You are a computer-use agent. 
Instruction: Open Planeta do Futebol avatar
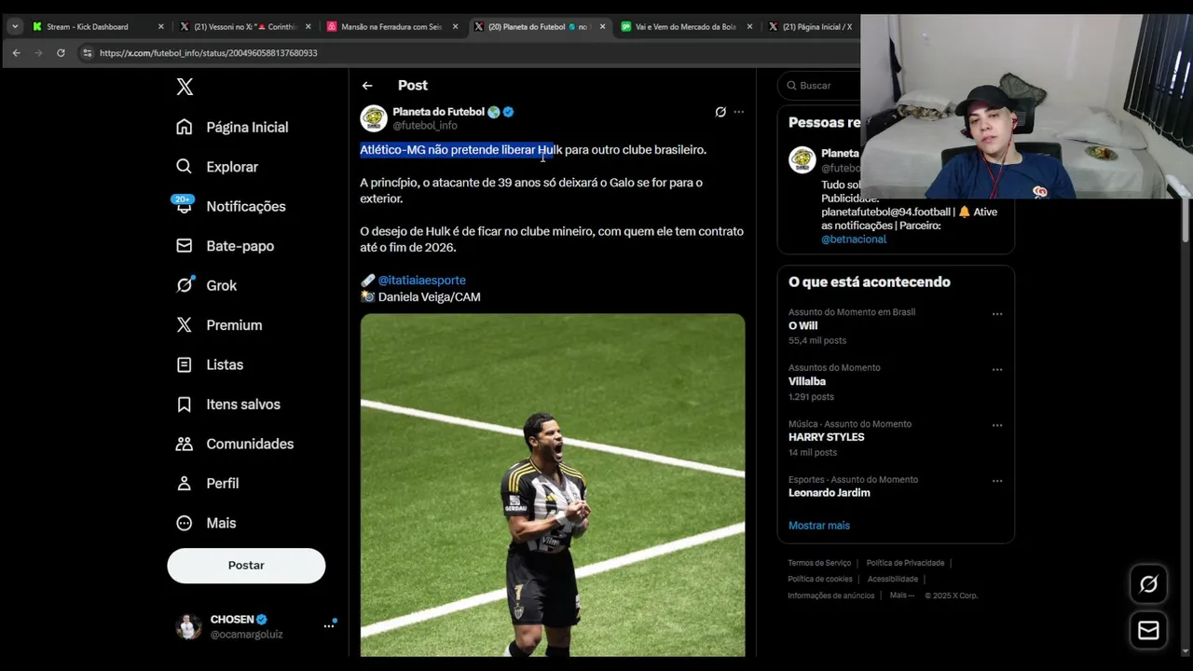[374, 118]
